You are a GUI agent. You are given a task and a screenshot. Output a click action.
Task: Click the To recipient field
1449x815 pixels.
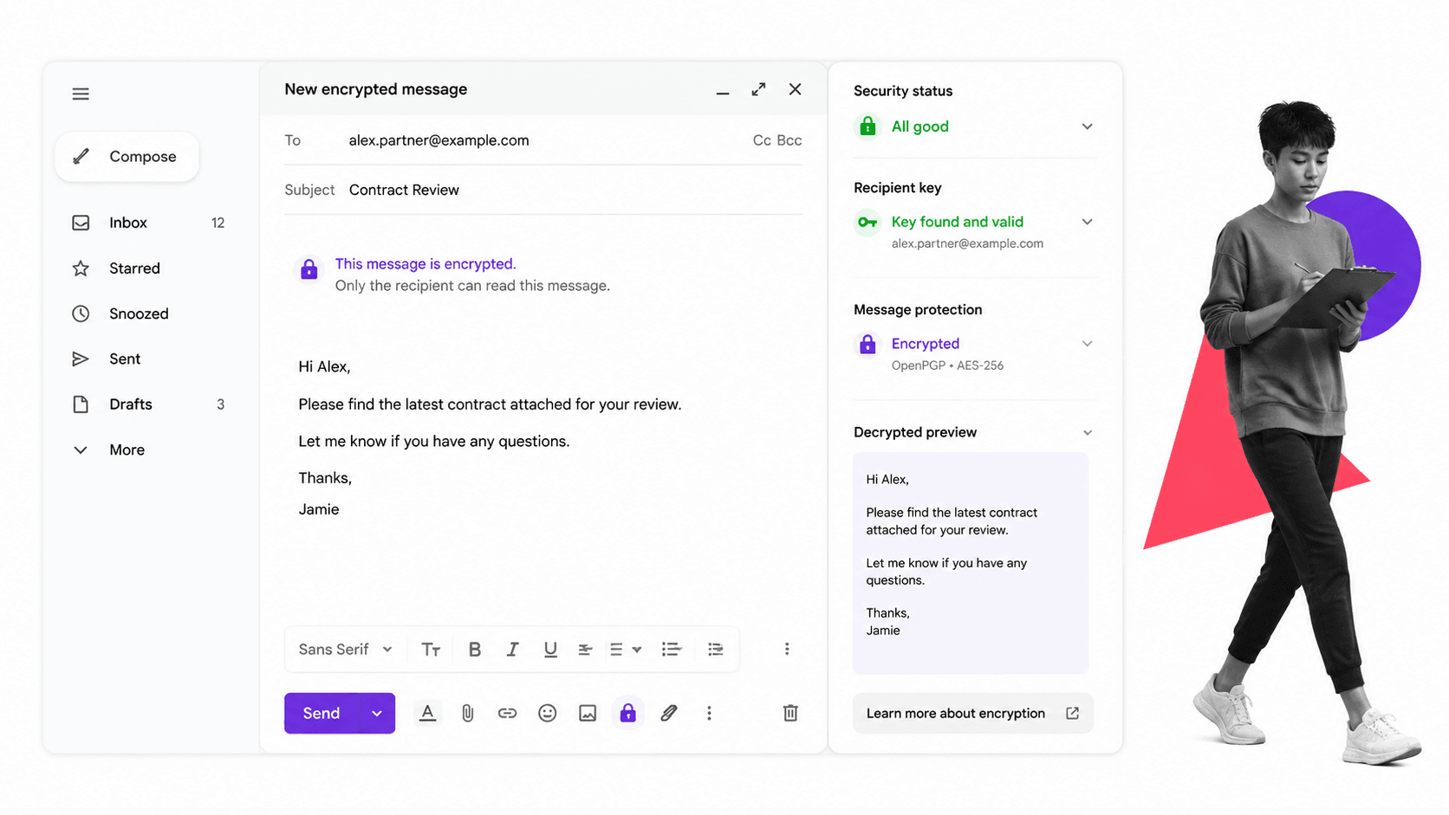(543, 140)
